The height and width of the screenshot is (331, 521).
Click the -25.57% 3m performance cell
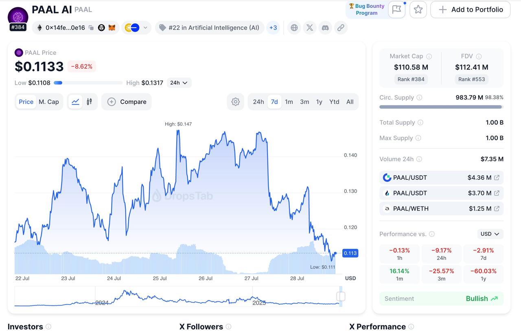pos(441,274)
